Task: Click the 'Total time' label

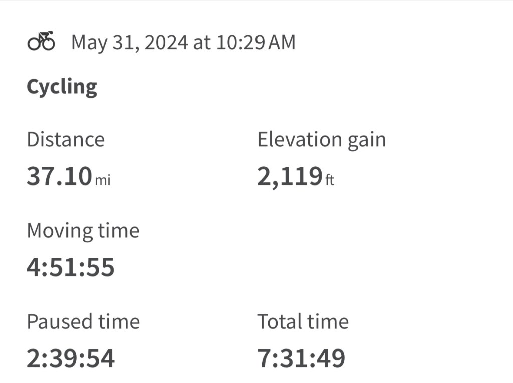Action: 303,321
